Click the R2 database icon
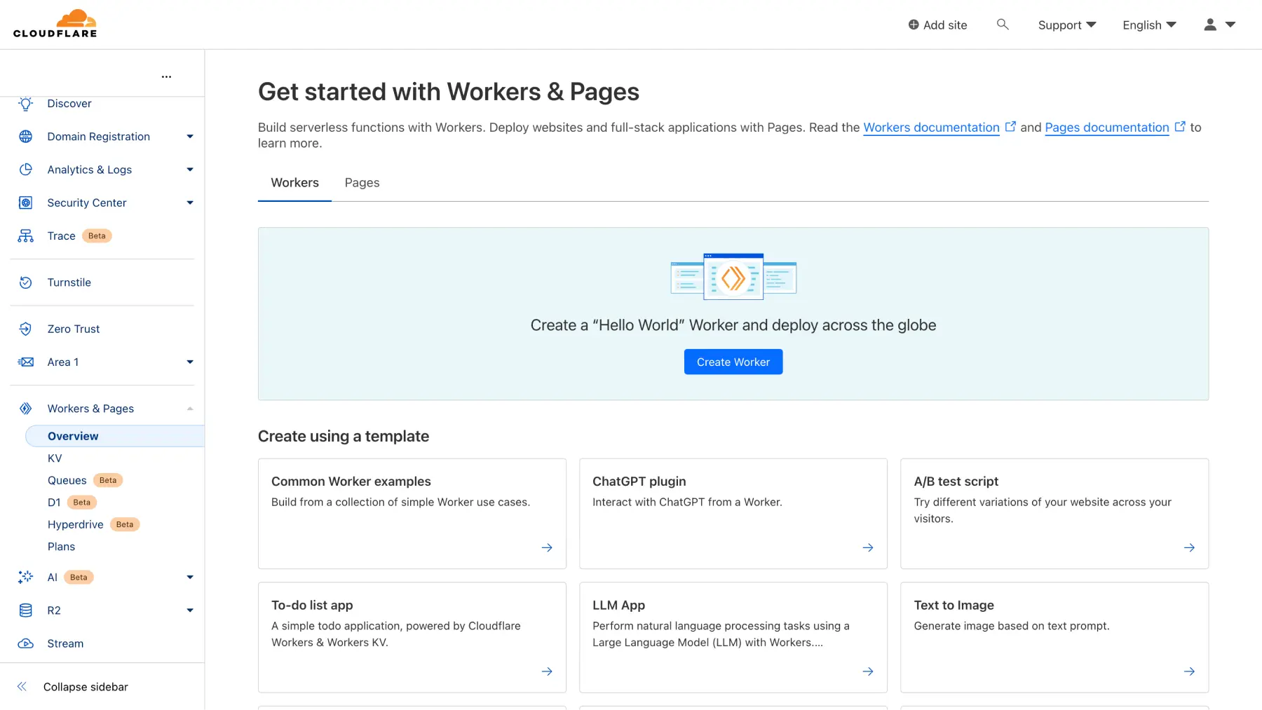Image resolution: width=1262 pixels, height=710 pixels. (26, 610)
